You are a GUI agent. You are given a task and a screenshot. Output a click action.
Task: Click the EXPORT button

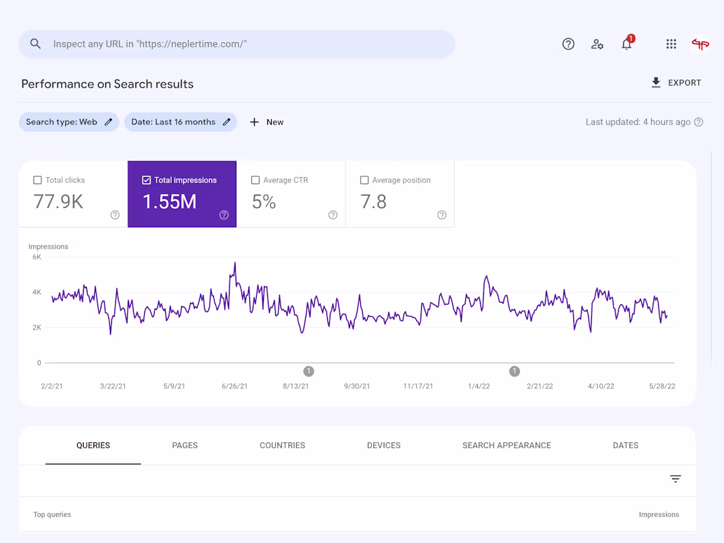click(677, 82)
